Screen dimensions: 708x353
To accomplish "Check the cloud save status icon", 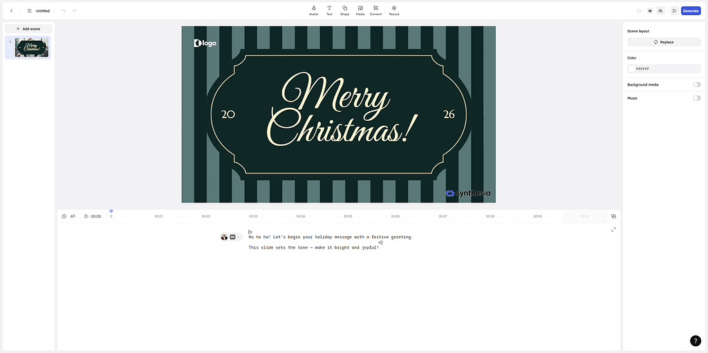I will (638, 11).
